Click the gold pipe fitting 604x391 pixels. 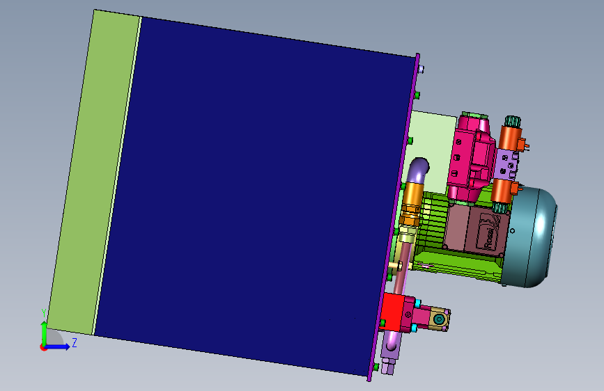413,195
